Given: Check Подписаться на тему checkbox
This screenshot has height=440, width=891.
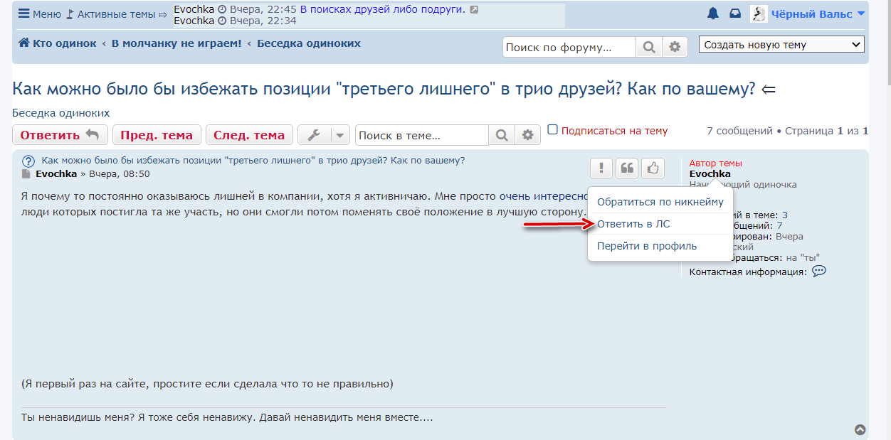Looking at the screenshot, I should 553,129.
